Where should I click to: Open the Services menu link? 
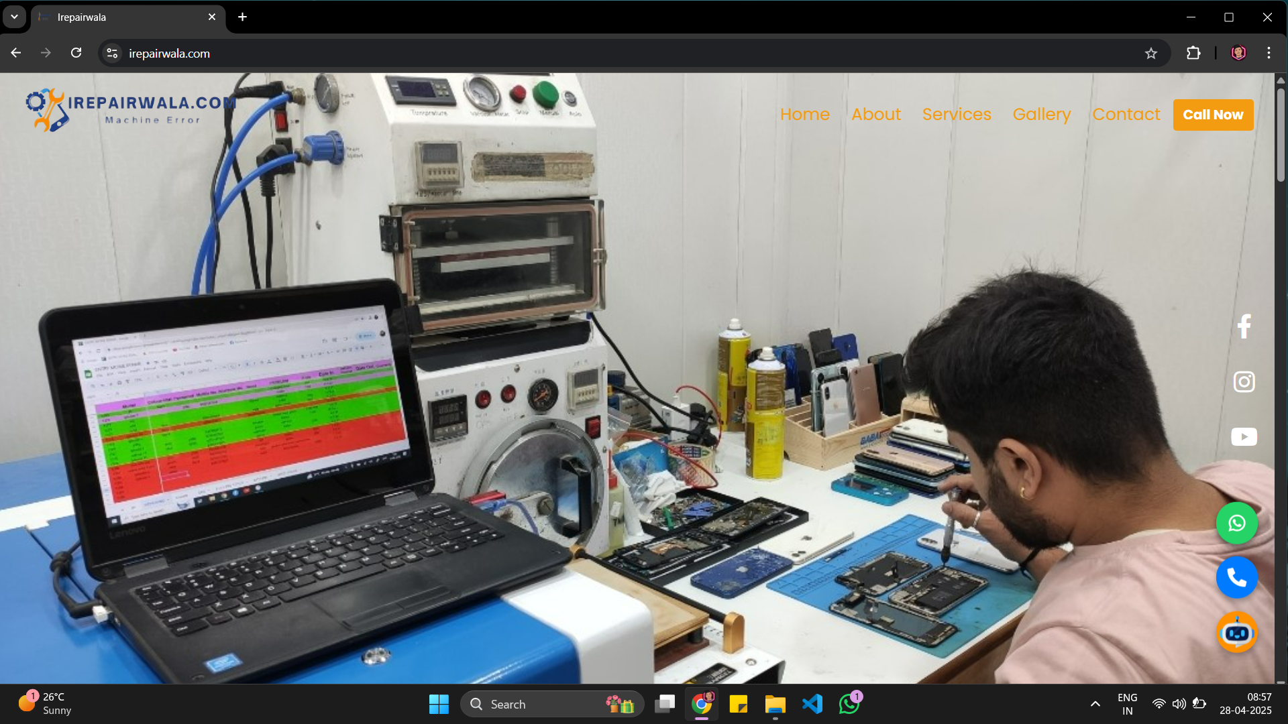coord(957,115)
